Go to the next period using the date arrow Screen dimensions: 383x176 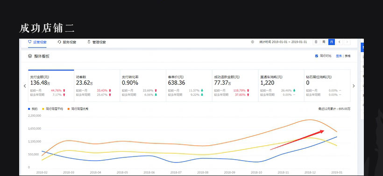(x=347, y=42)
